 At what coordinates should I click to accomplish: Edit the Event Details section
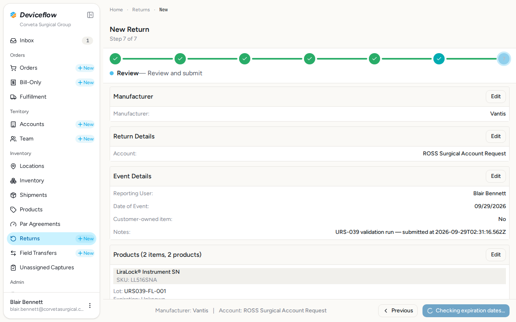pos(495,176)
